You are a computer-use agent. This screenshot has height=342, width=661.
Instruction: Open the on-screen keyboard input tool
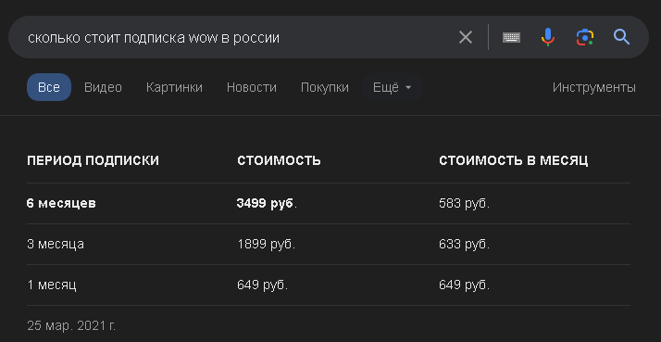[x=511, y=38]
